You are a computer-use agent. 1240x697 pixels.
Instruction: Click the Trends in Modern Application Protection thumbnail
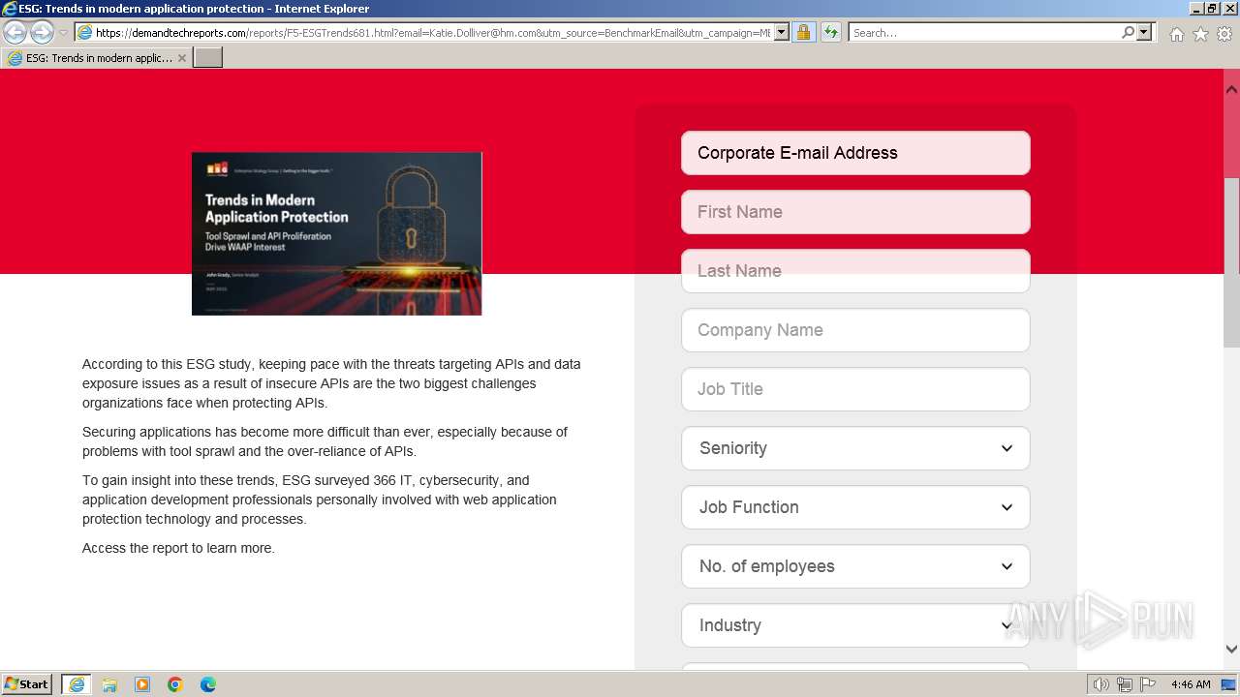tap(336, 233)
